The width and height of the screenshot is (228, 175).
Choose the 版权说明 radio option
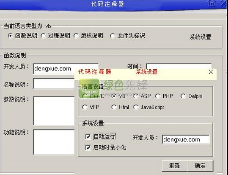[76, 36]
